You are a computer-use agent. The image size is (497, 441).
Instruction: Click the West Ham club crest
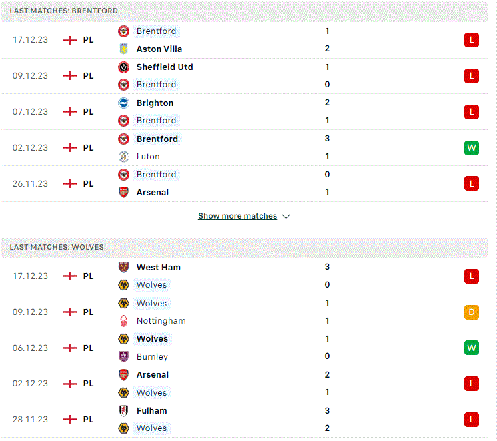(123, 267)
